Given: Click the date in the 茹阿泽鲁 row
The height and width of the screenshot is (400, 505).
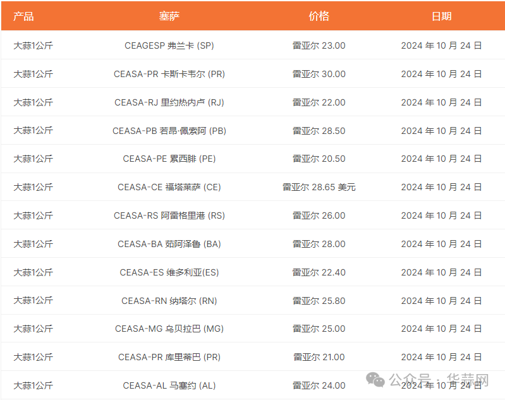Looking at the screenshot, I should [x=441, y=244].
